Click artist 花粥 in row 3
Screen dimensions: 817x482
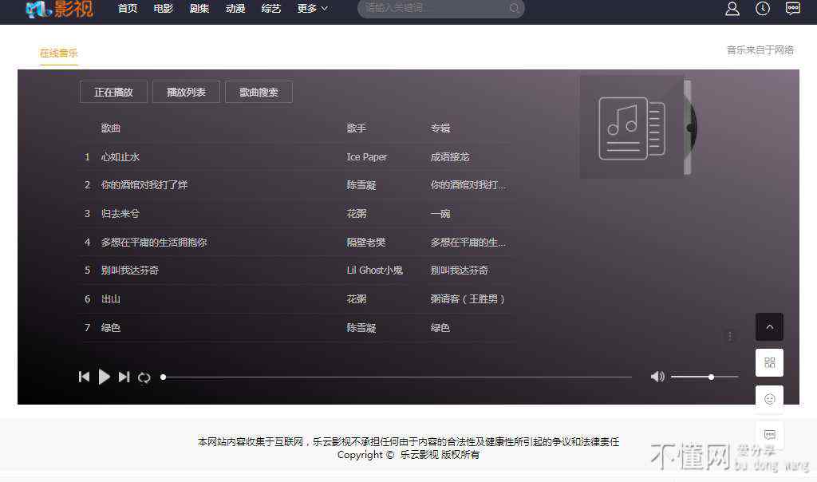pos(357,214)
